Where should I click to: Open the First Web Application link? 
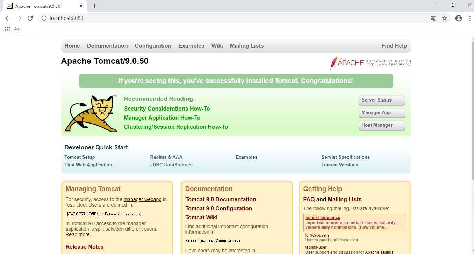point(88,165)
